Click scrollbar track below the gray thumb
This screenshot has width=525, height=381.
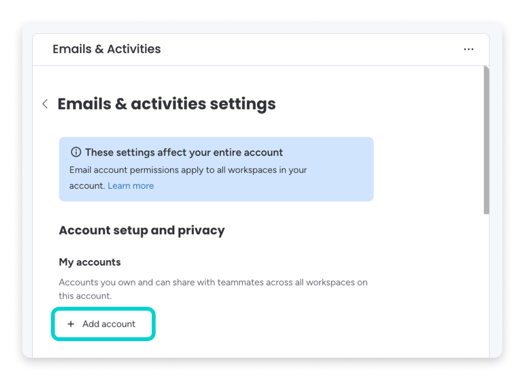coord(486,285)
